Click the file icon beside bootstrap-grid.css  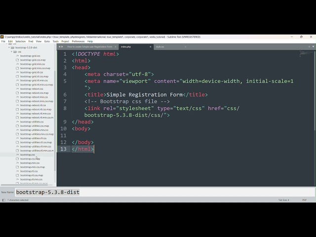coord(17,56)
